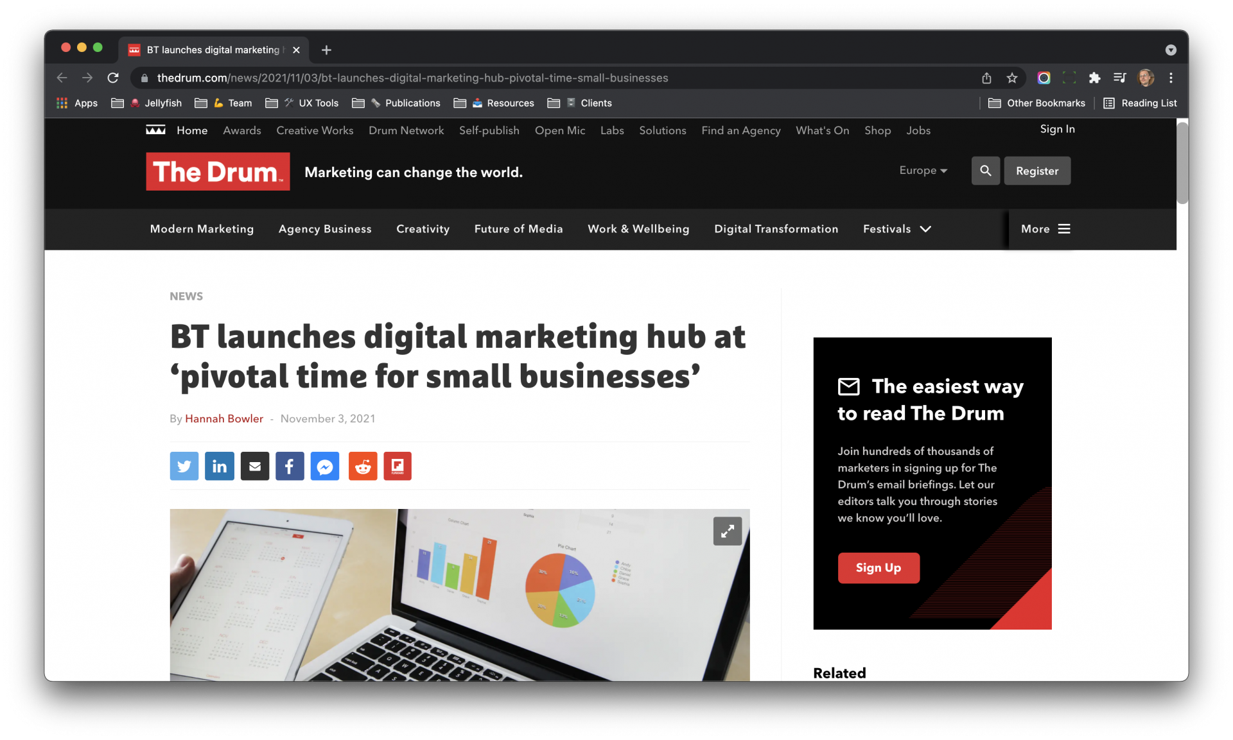
Task: Expand Festivals menu
Action: point(896,228)
